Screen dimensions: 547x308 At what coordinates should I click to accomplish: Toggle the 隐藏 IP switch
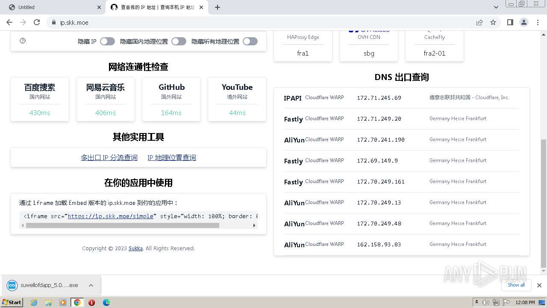[x=107, y=41]
